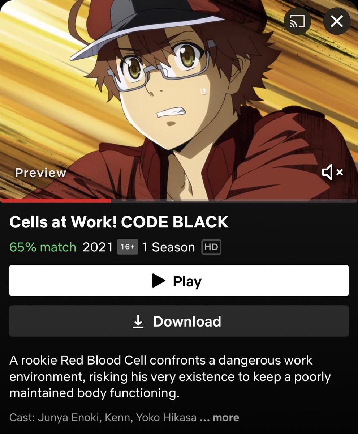Tap the 16+ maturity rating badge
Image resolution: width=358 pixels, height=434 pixels.
[128, 247]
